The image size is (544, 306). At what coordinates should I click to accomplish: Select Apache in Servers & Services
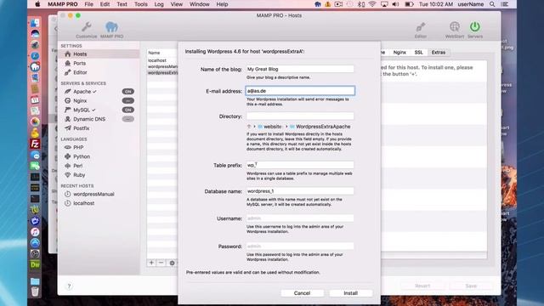click(x=82, y=92)
